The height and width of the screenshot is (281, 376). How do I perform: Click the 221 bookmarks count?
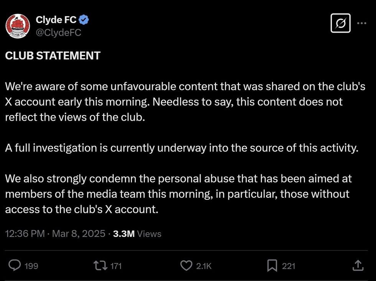click(x=289, y=266)
